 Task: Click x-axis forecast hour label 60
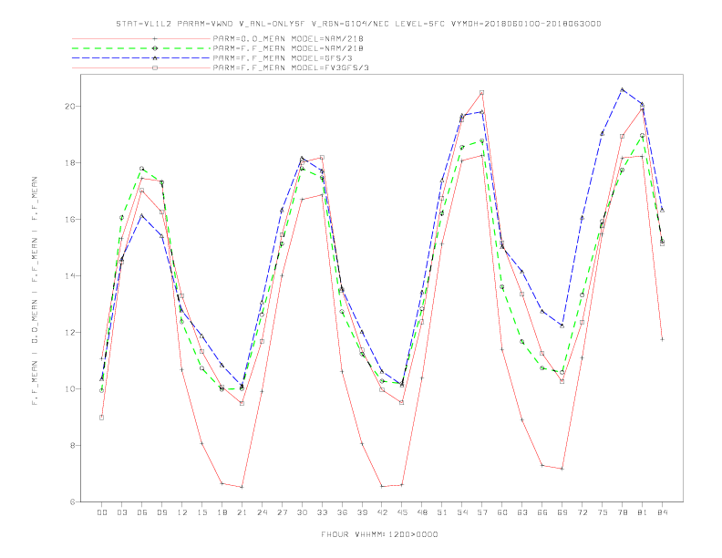click(x=502, y=512)
